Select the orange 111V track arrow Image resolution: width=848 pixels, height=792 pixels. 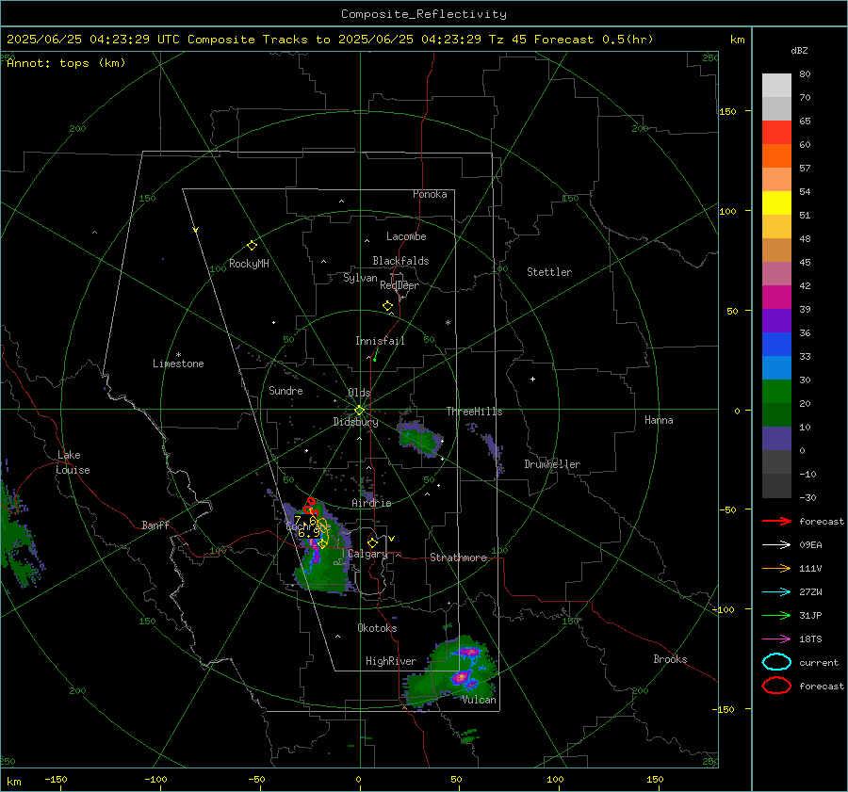coord(776,568)
